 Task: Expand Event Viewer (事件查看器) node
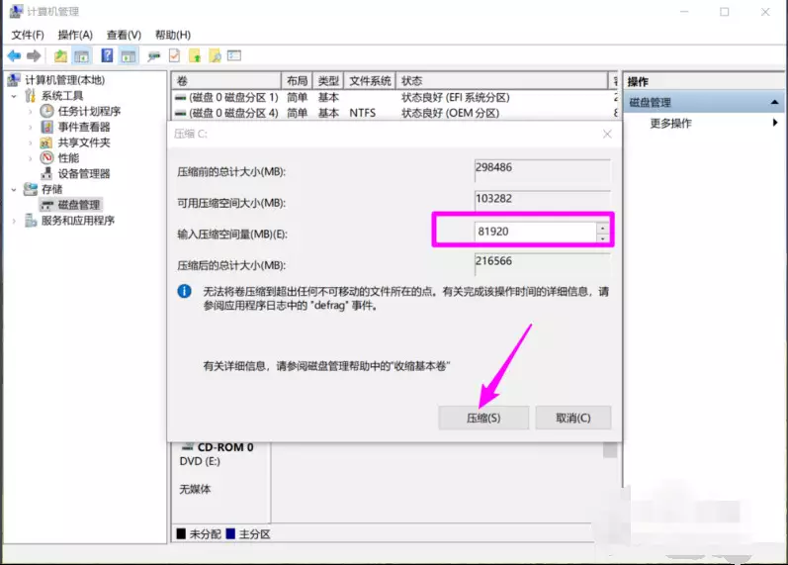[31, 127]
